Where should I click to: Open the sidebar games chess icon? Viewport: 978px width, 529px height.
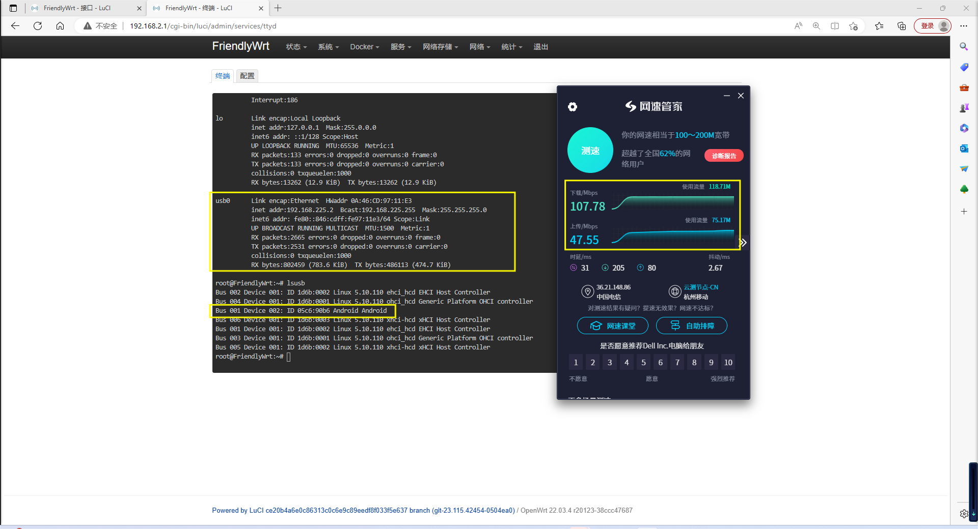964,108
